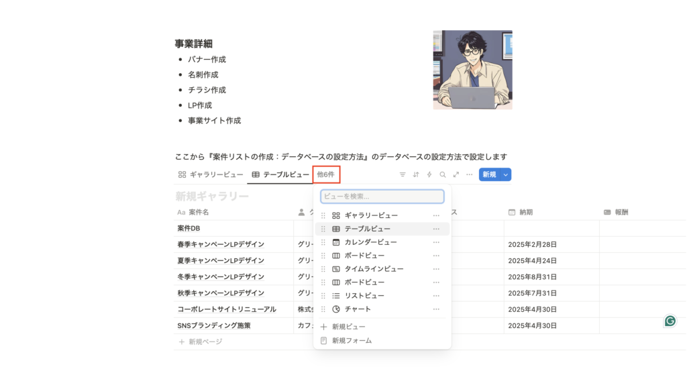Toggle the 他6件 views dropdown

(x=325, y=174)
